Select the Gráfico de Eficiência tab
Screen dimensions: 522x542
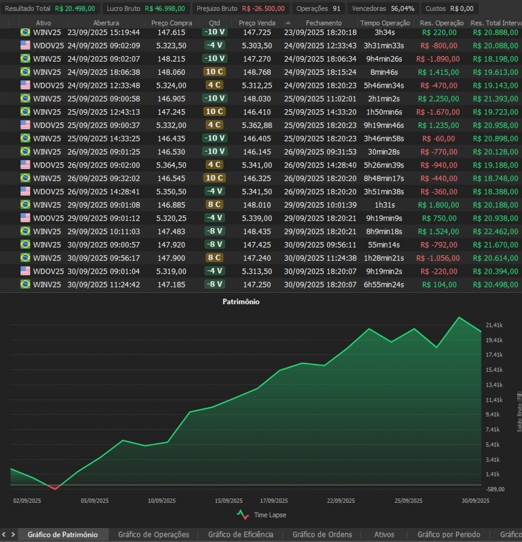coord(241,534)
